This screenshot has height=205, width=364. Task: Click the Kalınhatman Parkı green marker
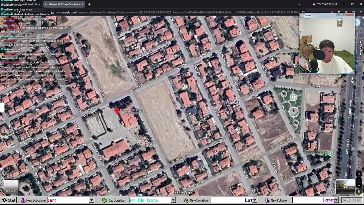point(330,153)
